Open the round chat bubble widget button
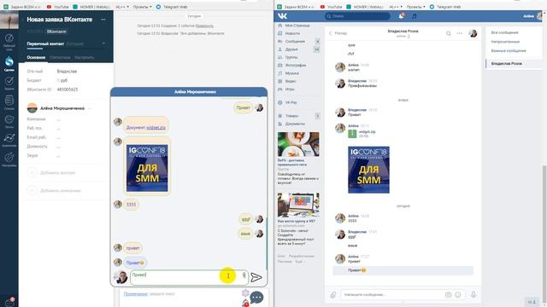This screenshot has height=307, width=547. click(256, 298)
